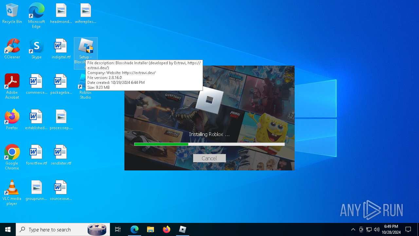Show hidden system tray icons
This screenshot has height=236, width=419.
point(353,229)
